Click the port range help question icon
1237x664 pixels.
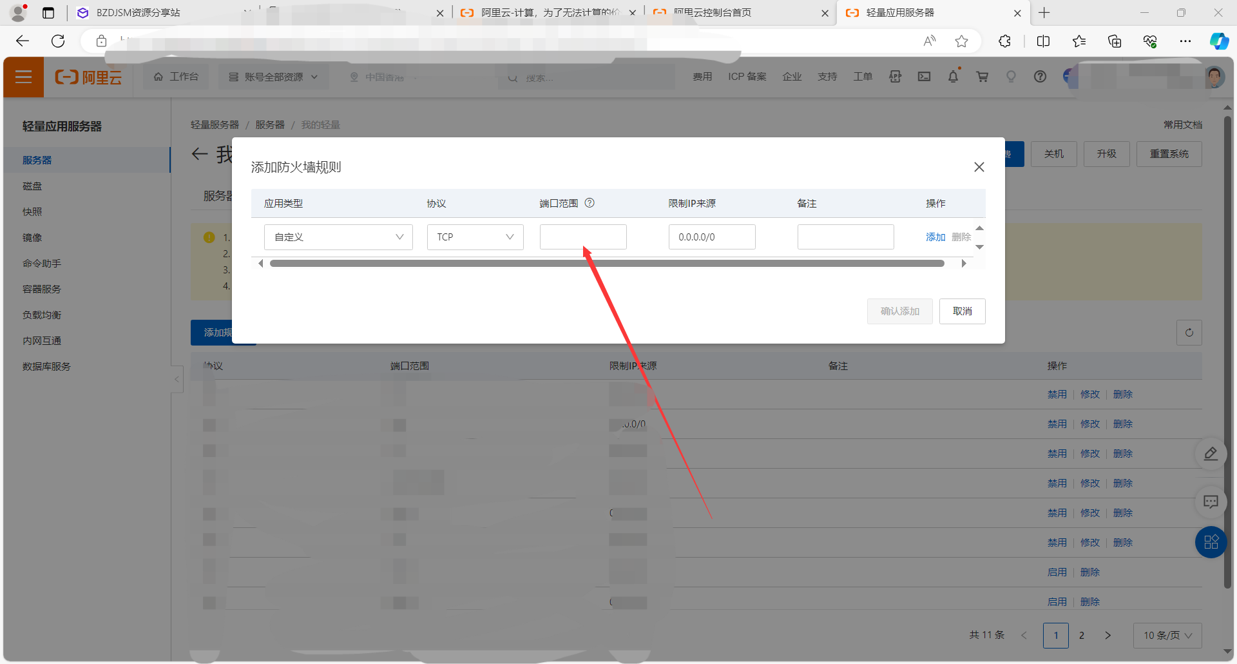click(590, 203)
